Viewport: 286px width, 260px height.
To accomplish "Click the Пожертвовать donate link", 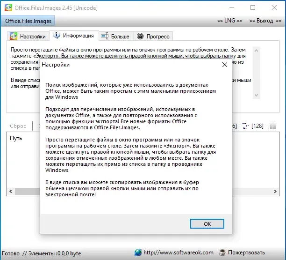I will tap(246, 253).
